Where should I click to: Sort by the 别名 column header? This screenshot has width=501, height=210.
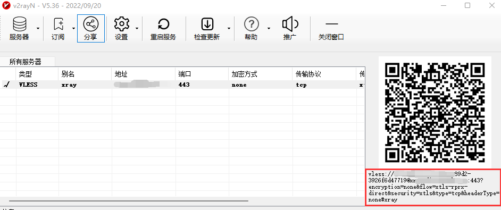tap(85, 74)
